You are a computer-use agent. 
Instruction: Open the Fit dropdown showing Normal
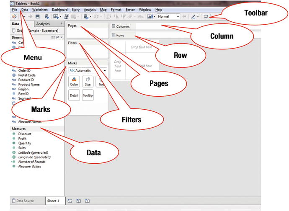168,17
